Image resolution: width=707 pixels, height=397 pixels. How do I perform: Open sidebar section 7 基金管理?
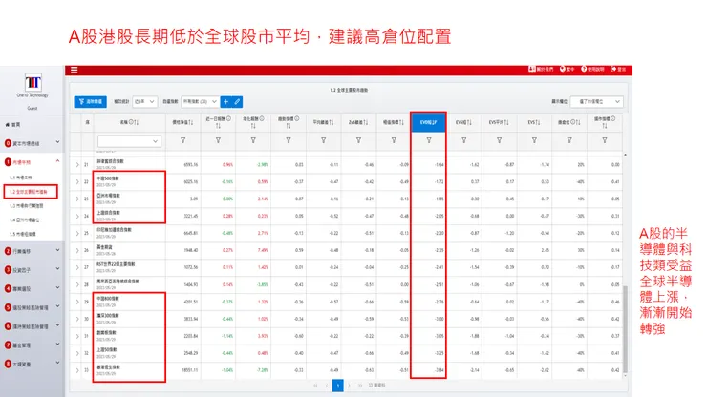click(32, 345)
